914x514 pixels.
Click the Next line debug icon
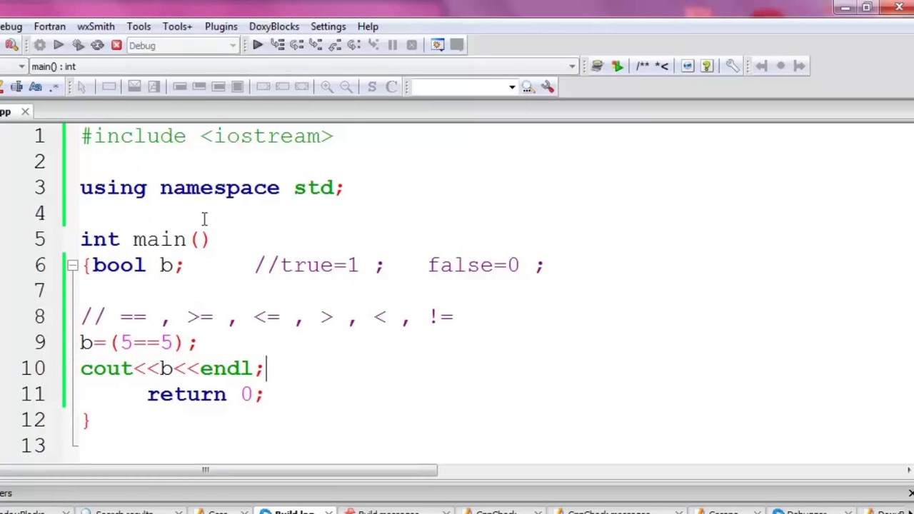(296, 45)
